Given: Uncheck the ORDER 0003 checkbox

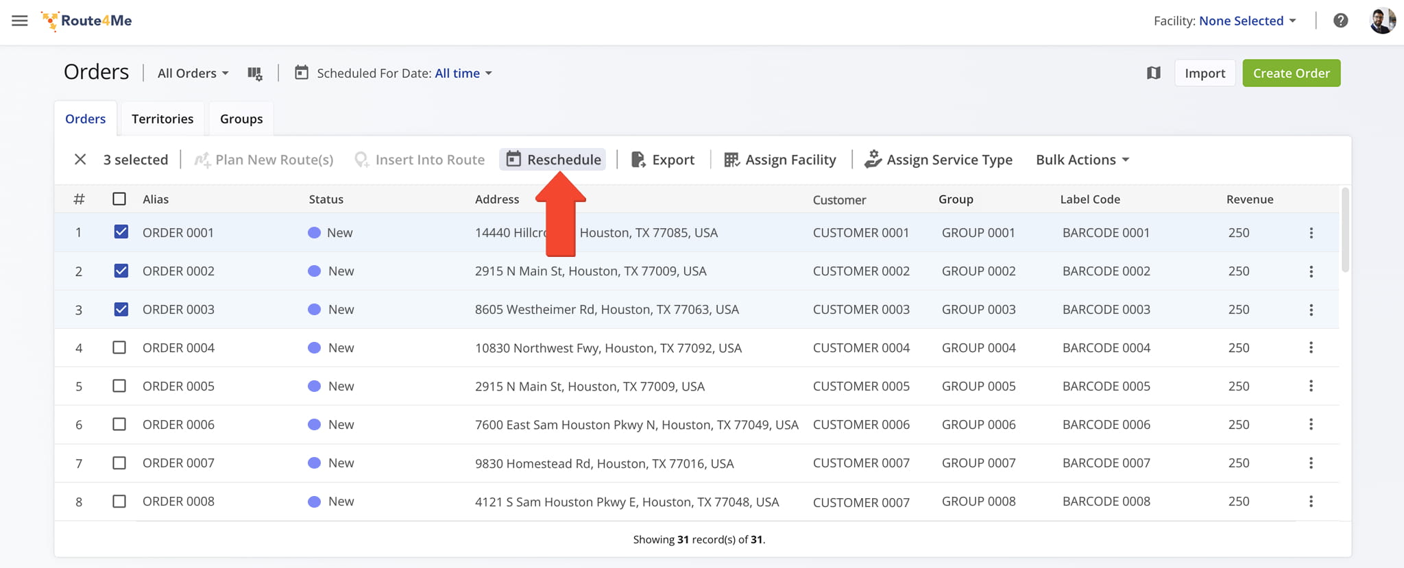Looking at the screenshot, I should click(x=121, y=309).
